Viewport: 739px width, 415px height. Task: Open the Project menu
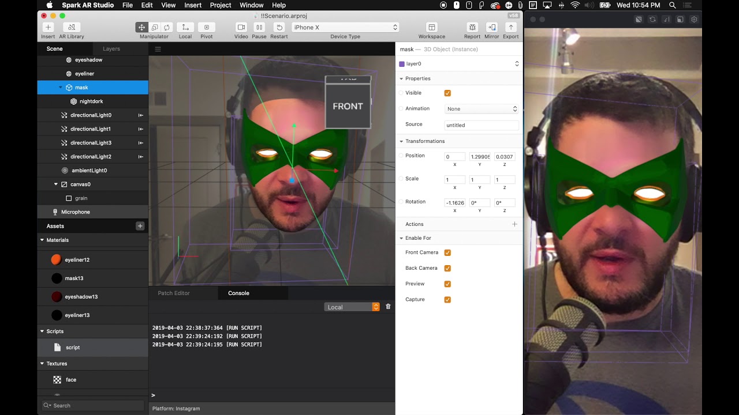(x=221, y=5)
